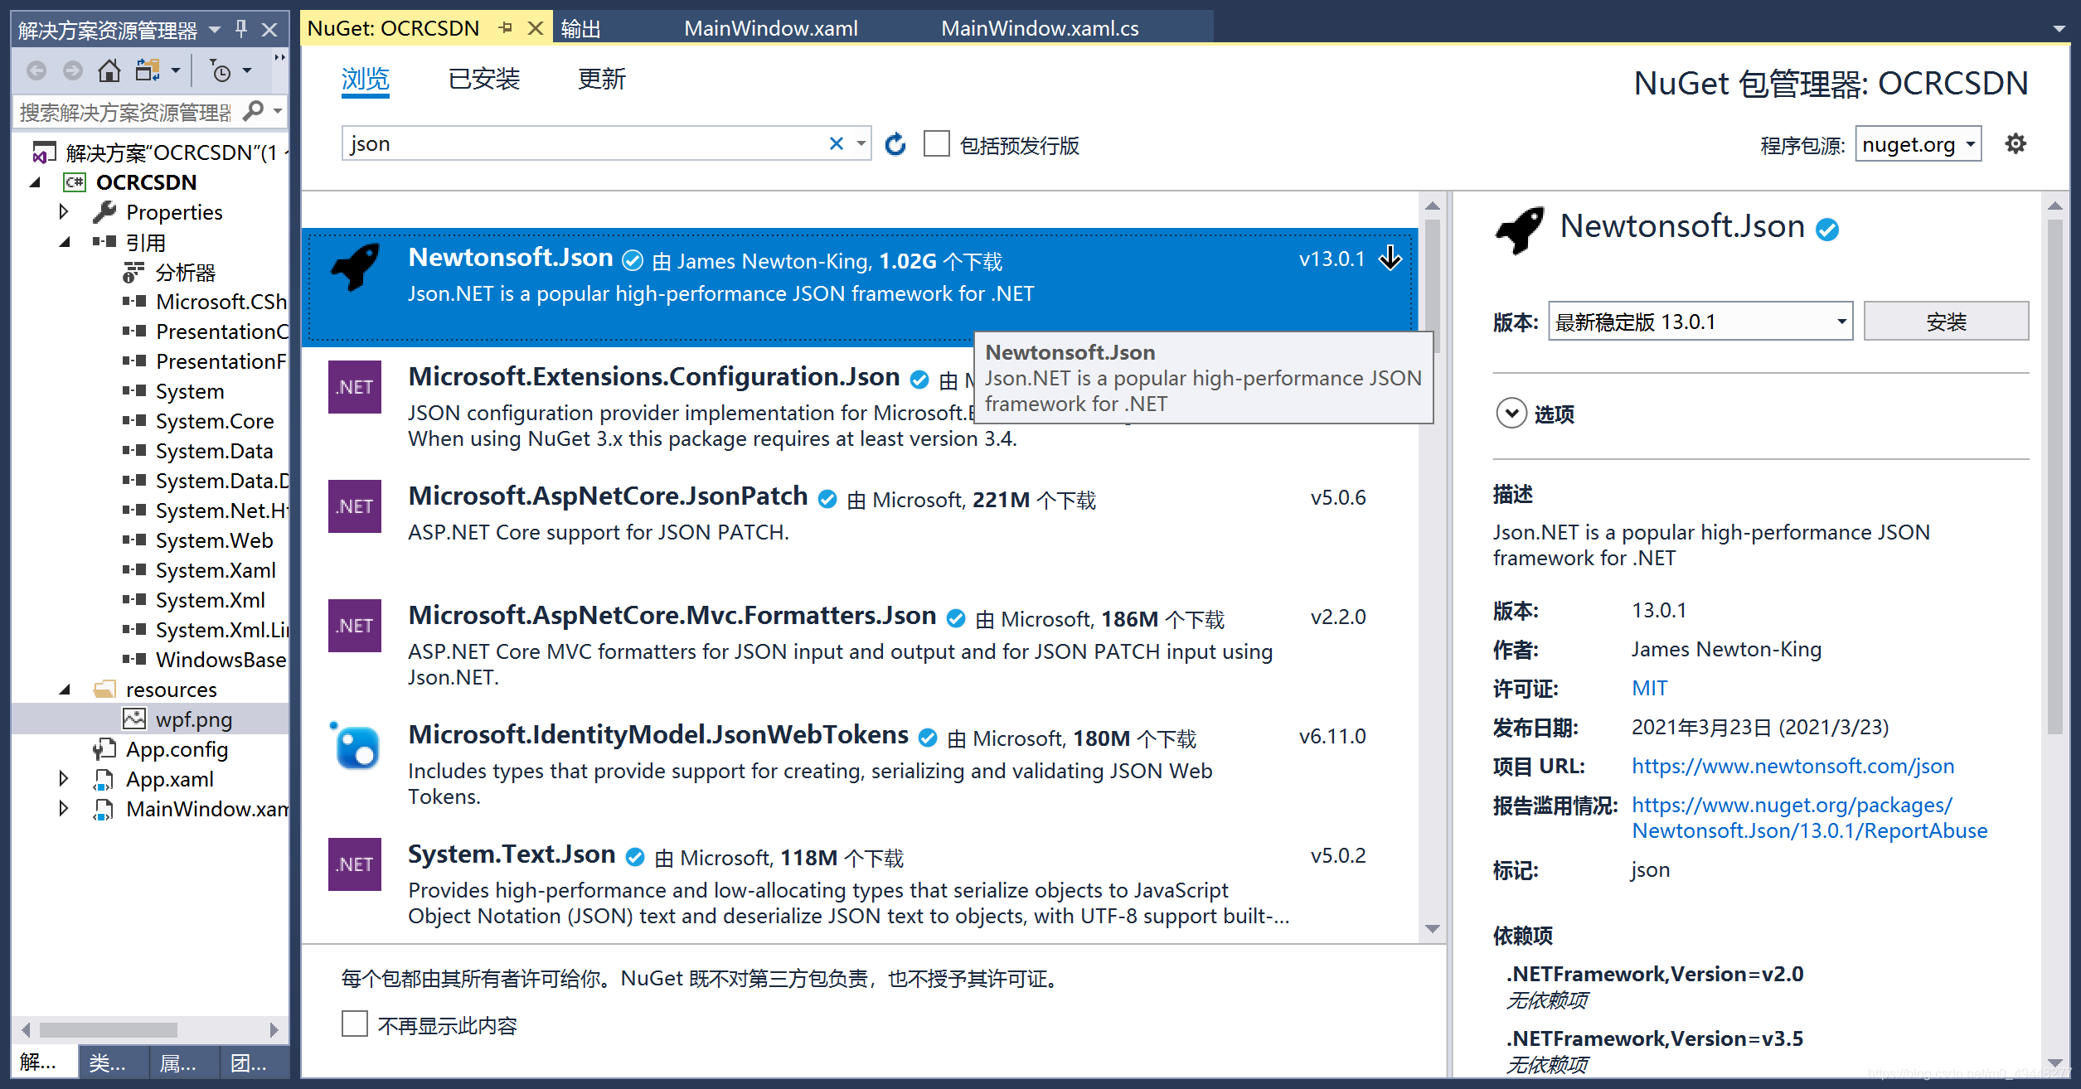Clear the json search text
The width and height of the screenshot is (2081, 1089).
pos(837,144)
